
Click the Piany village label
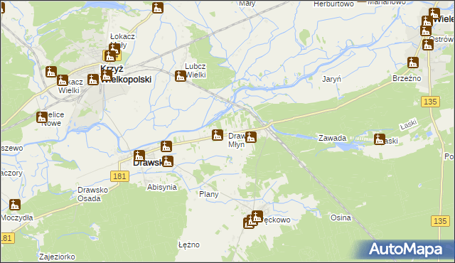coord(208,194)
